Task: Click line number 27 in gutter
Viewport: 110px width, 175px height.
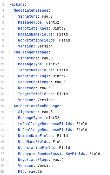Action: tap(2, 154)
